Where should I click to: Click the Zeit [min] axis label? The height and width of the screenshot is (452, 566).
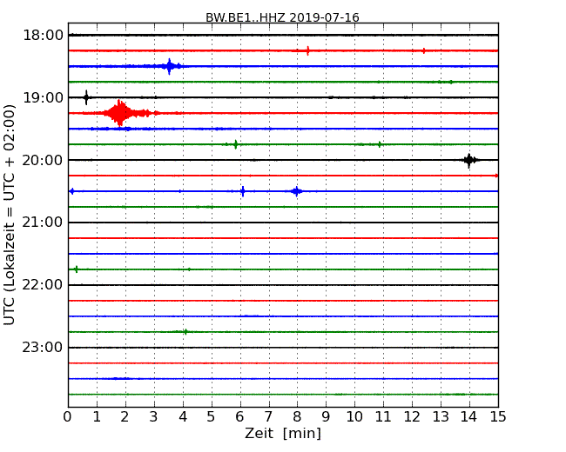click(x=283, y=433)
